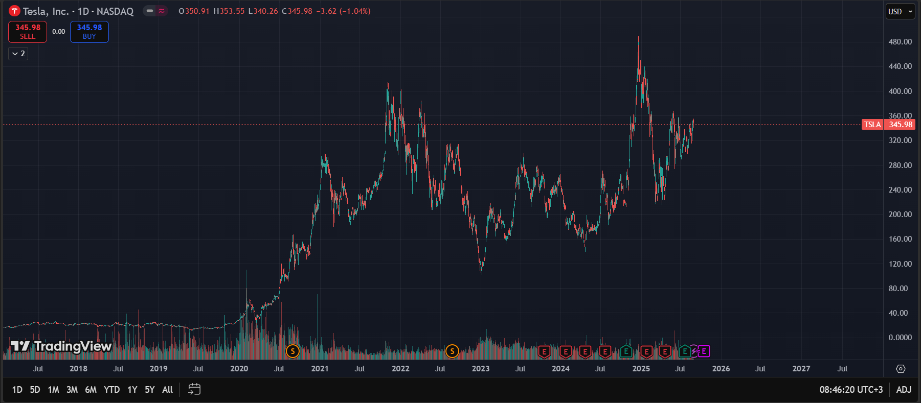Click the Tesla logo icon
This screenshot has height=403, width=921.
[14, 11]
